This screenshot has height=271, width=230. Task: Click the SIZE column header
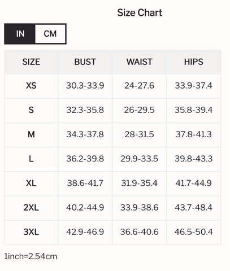(x=31, y=62)
